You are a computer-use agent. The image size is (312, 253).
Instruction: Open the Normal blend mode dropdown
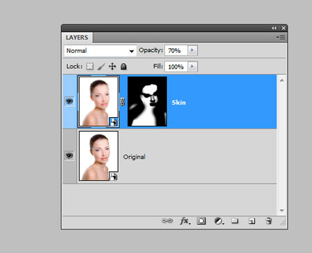click(x=100, y=51)
